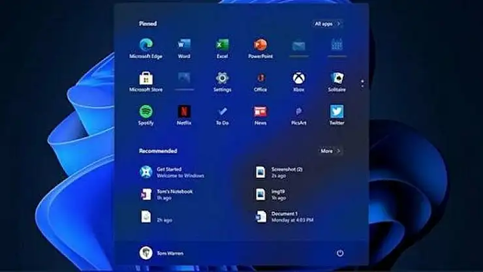Open the Img19 recommended image
Image resolution: width=483 pixels, height=272 pixels.
(x=270, y=194)
